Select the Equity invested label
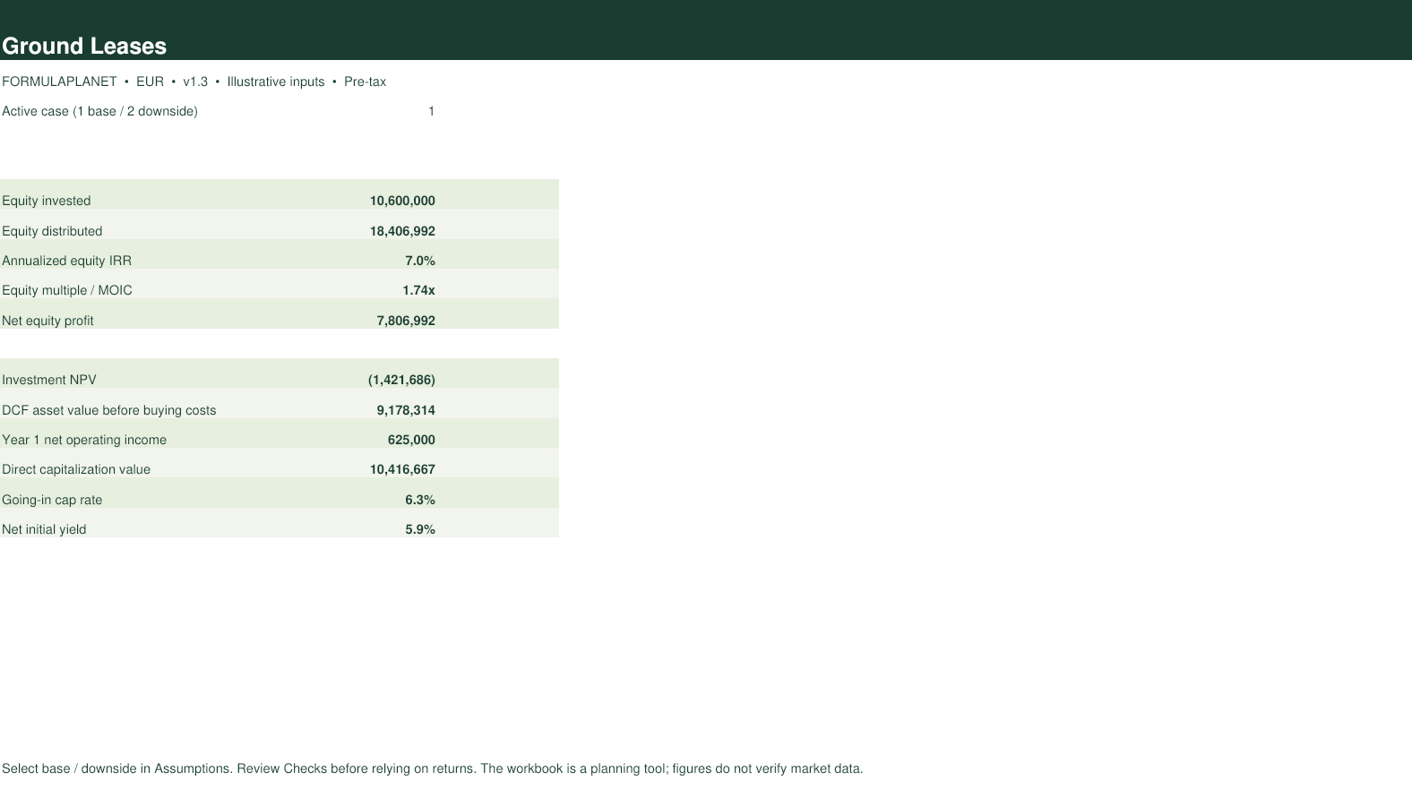The image size is (1412, 806). pos(46,201)
